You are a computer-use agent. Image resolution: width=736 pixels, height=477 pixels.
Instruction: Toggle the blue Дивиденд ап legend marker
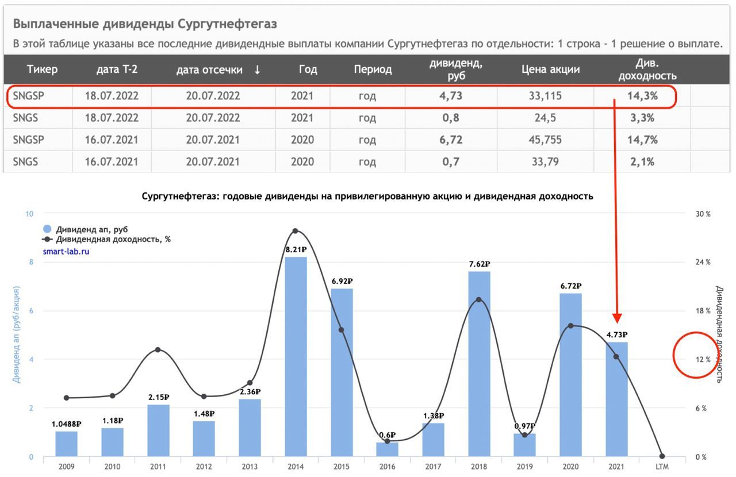click(x=48, y=229)
